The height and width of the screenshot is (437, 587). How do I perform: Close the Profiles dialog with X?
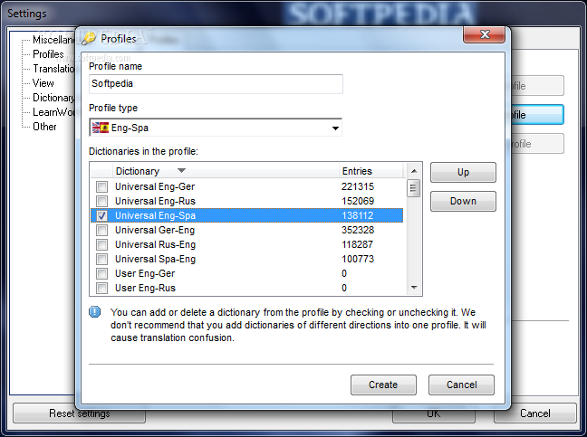point(485,34)
